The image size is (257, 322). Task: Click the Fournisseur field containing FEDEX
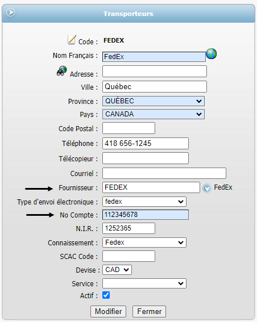(151, 187)
